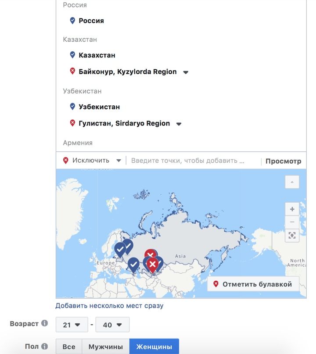Image resolution: width=316 pixels, height=354 pixels.
Task: Click the blue pin icon next to Казахстан
Action: 72,55
